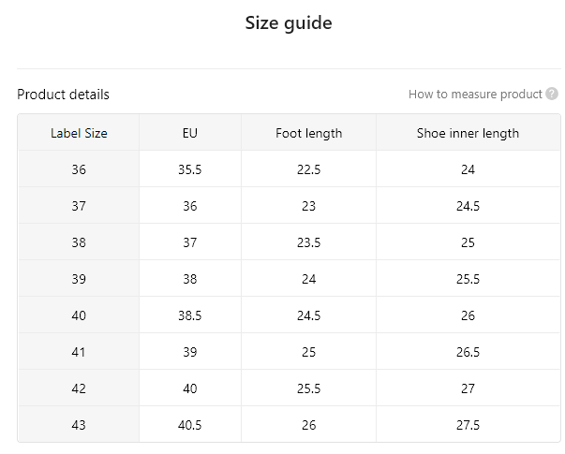Select EU size 35.5 cell

click(190, 169)
